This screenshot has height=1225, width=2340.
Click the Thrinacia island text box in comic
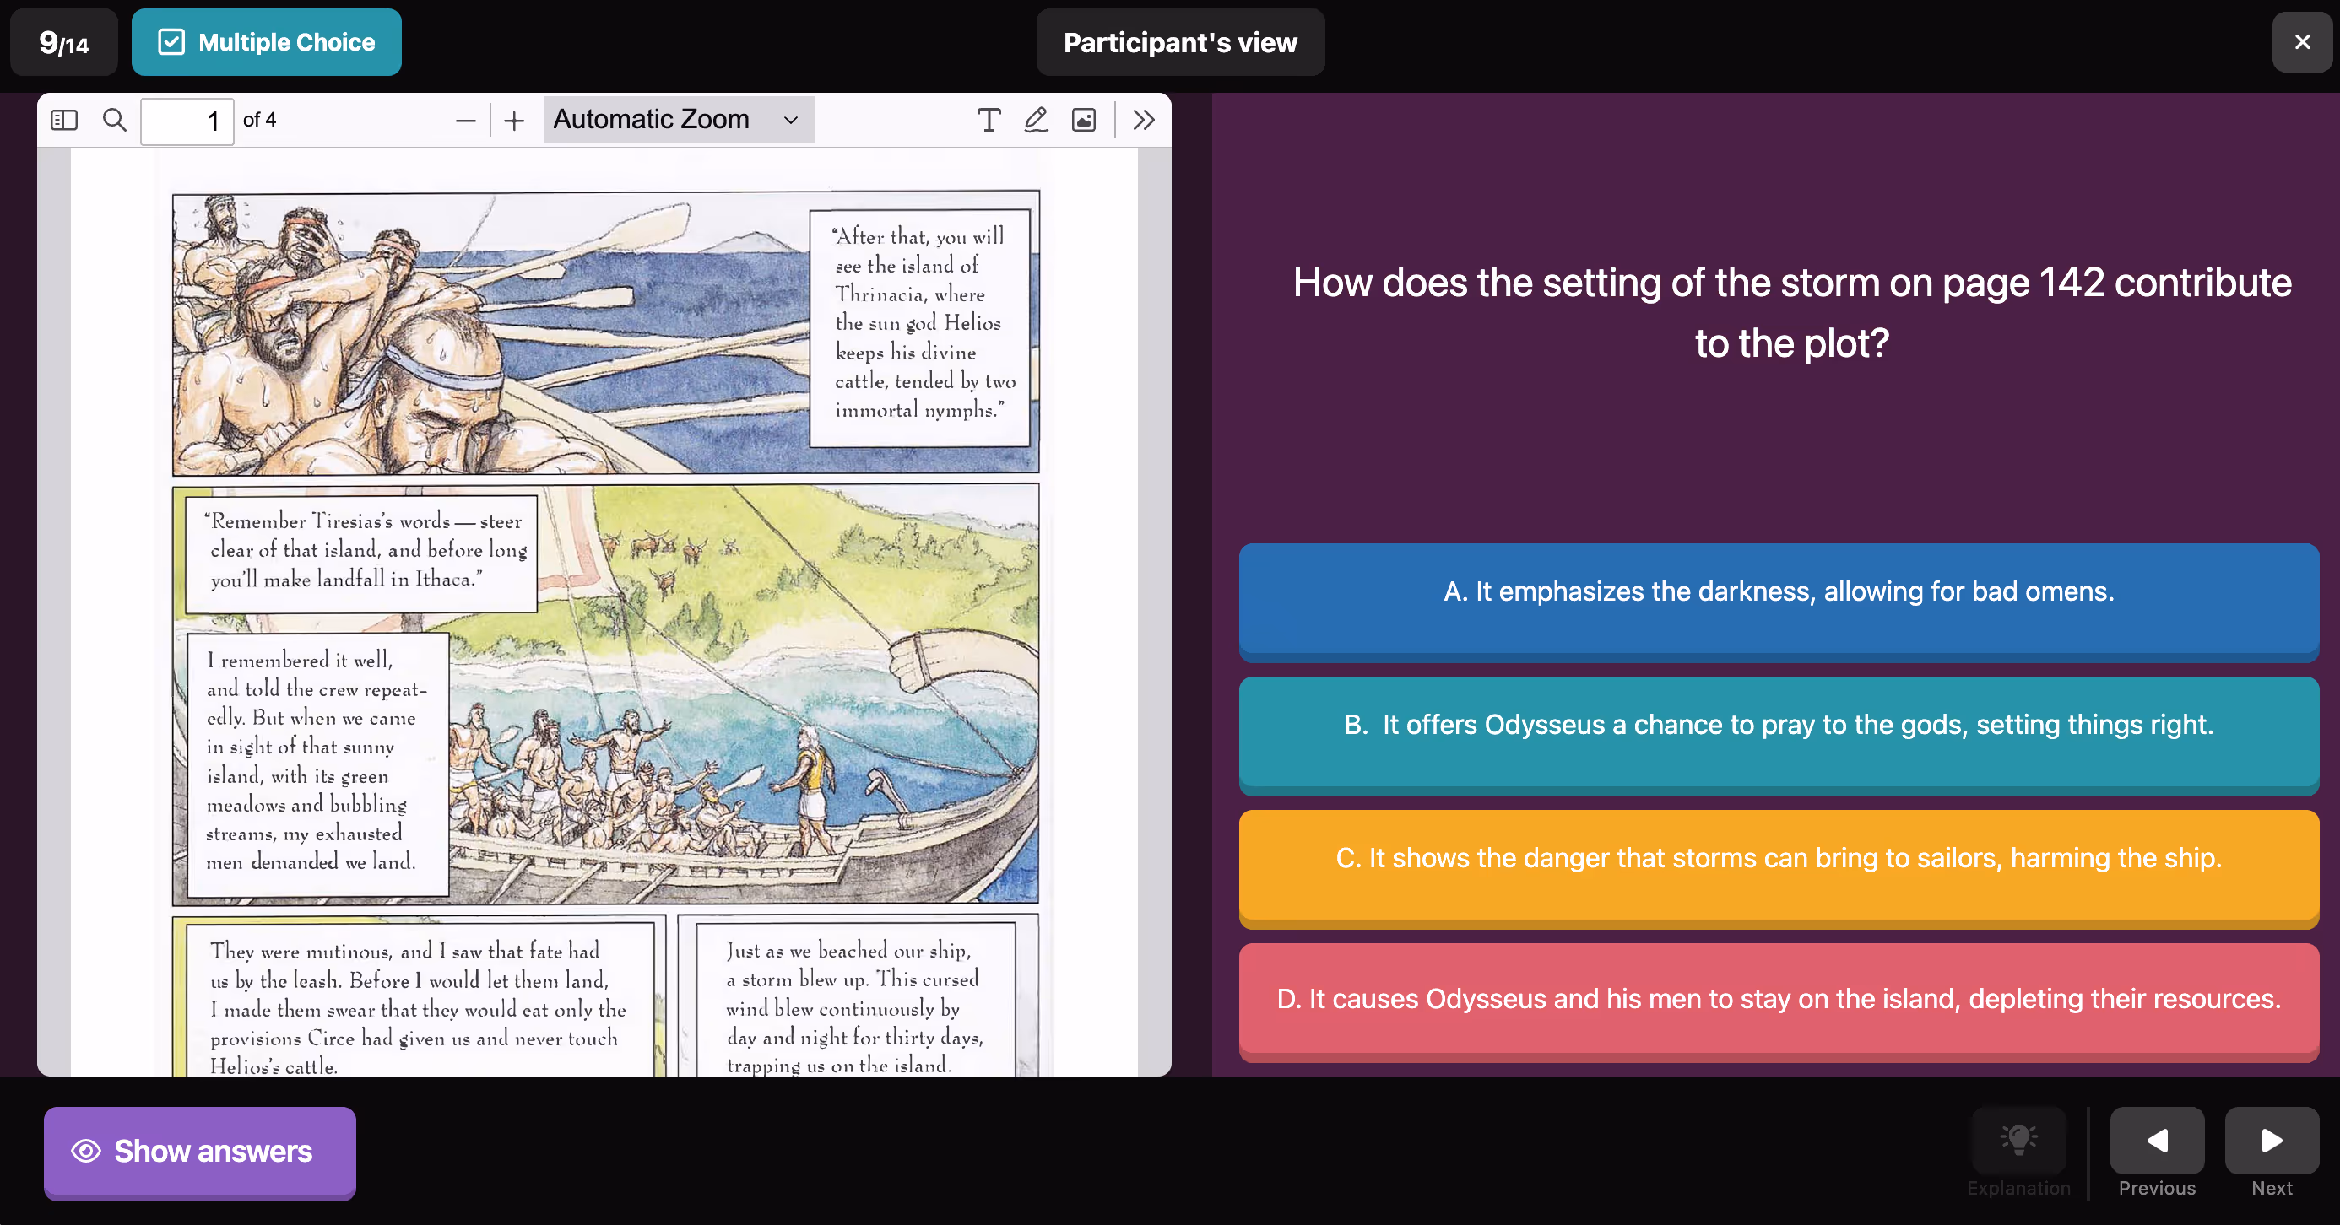(919, 328)
